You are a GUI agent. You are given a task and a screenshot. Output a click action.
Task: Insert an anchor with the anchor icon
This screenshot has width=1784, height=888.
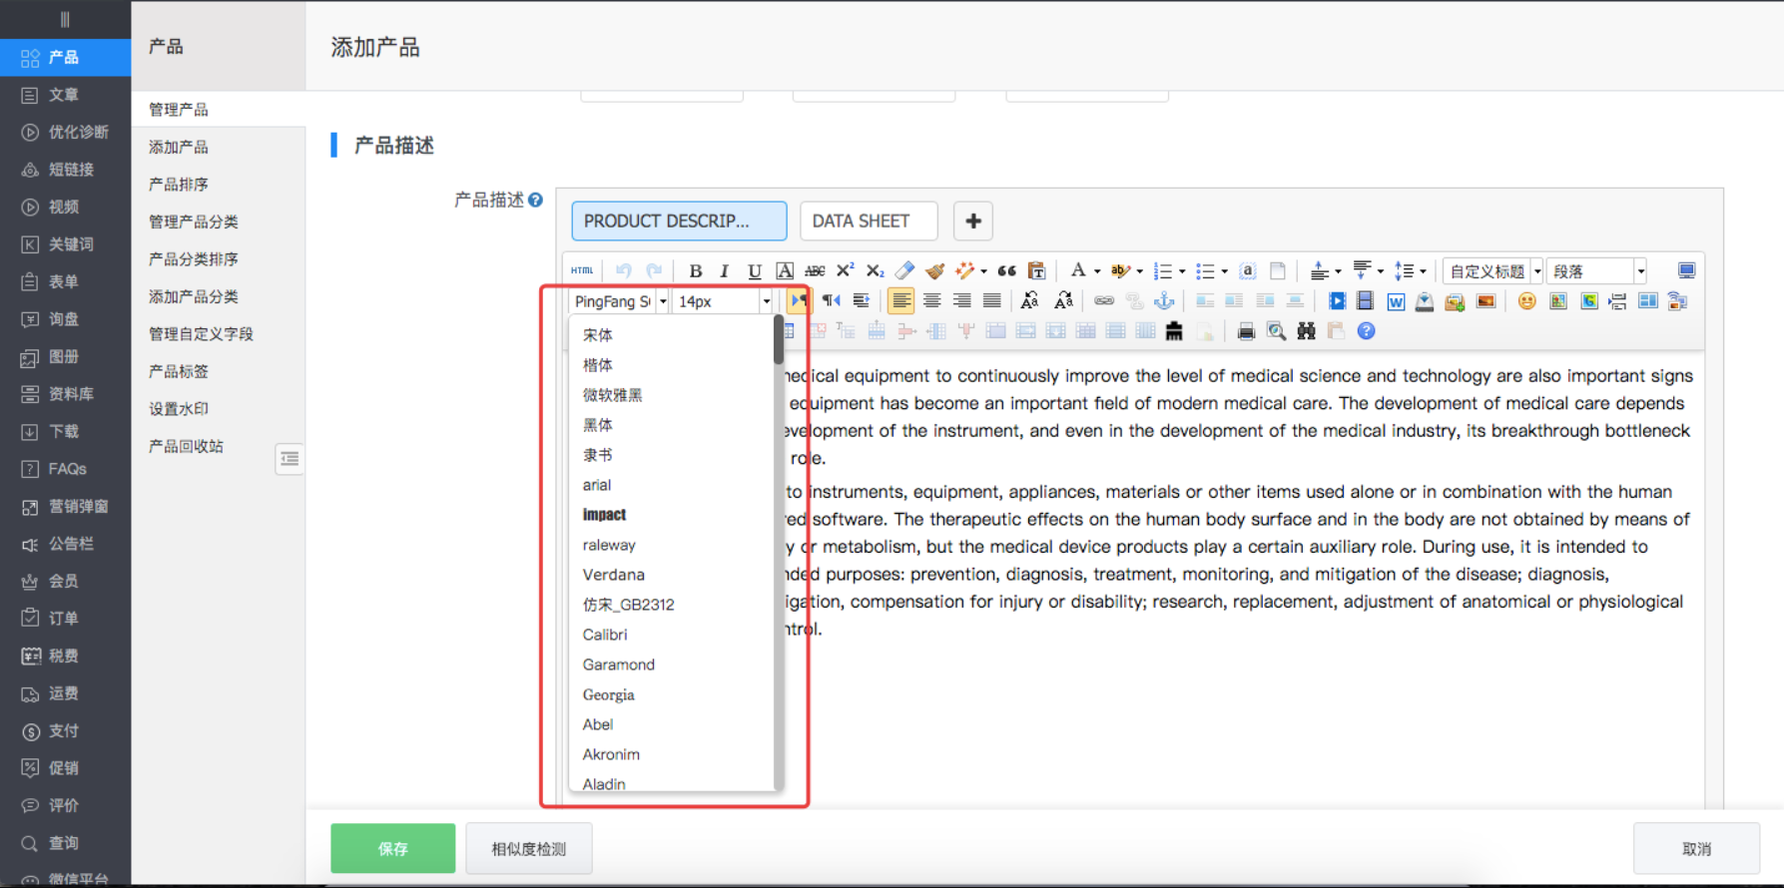point(1164,301)
